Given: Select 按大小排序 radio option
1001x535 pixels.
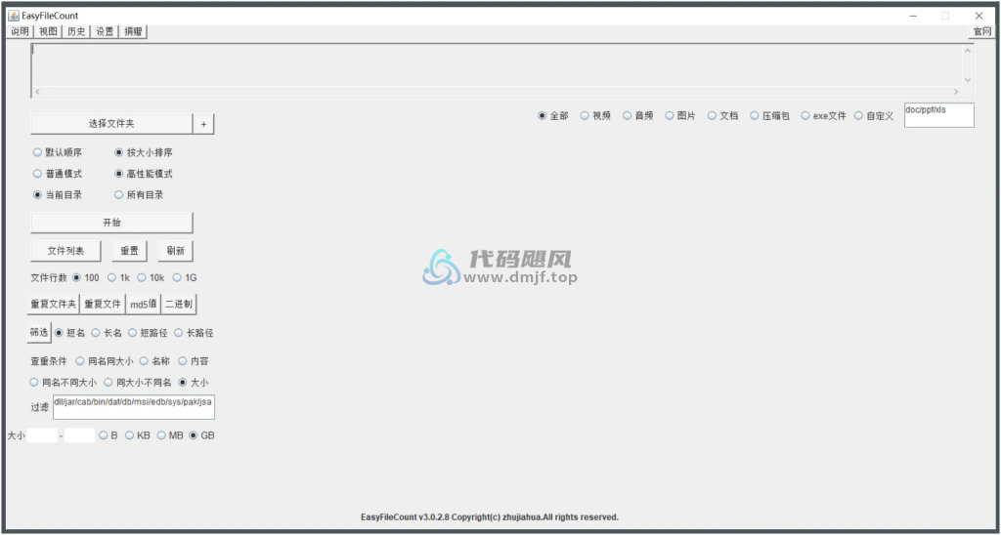Looking at the screenshot, I should pyautogui.click(x=143, y=152).
